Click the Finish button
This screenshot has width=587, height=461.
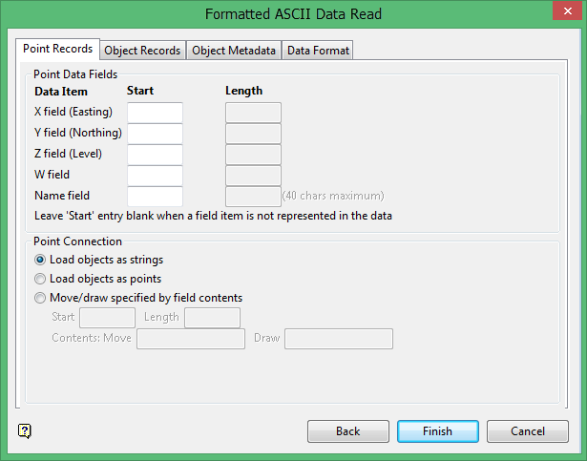coord(437,431)
